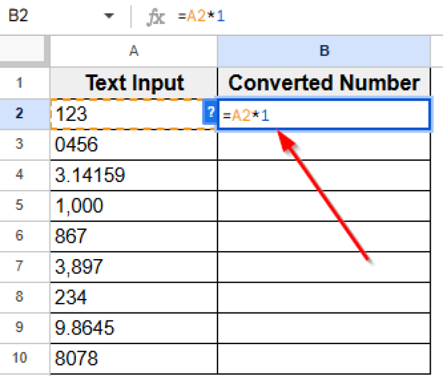Click empty cell B8 next to 234

click(x=324, y=297)
